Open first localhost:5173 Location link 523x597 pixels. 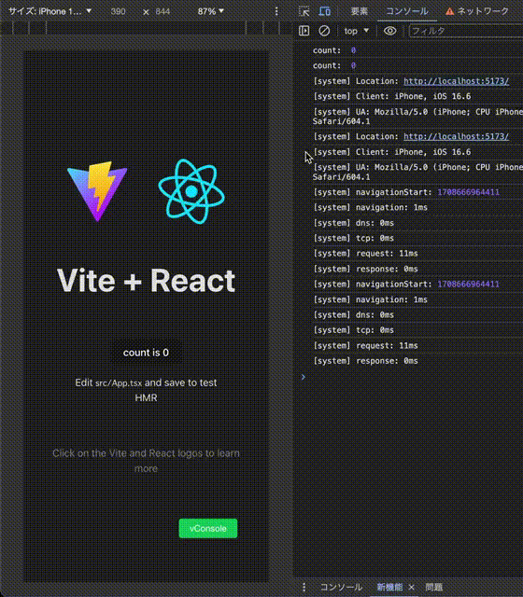pos(456,81)
